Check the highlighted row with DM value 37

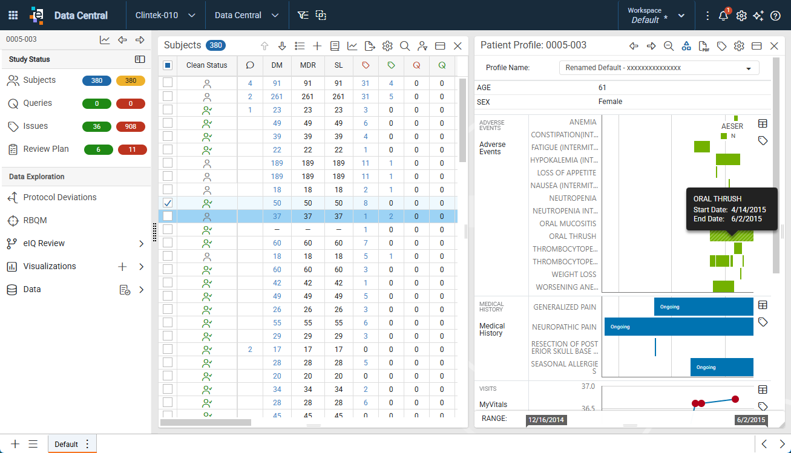168,216
